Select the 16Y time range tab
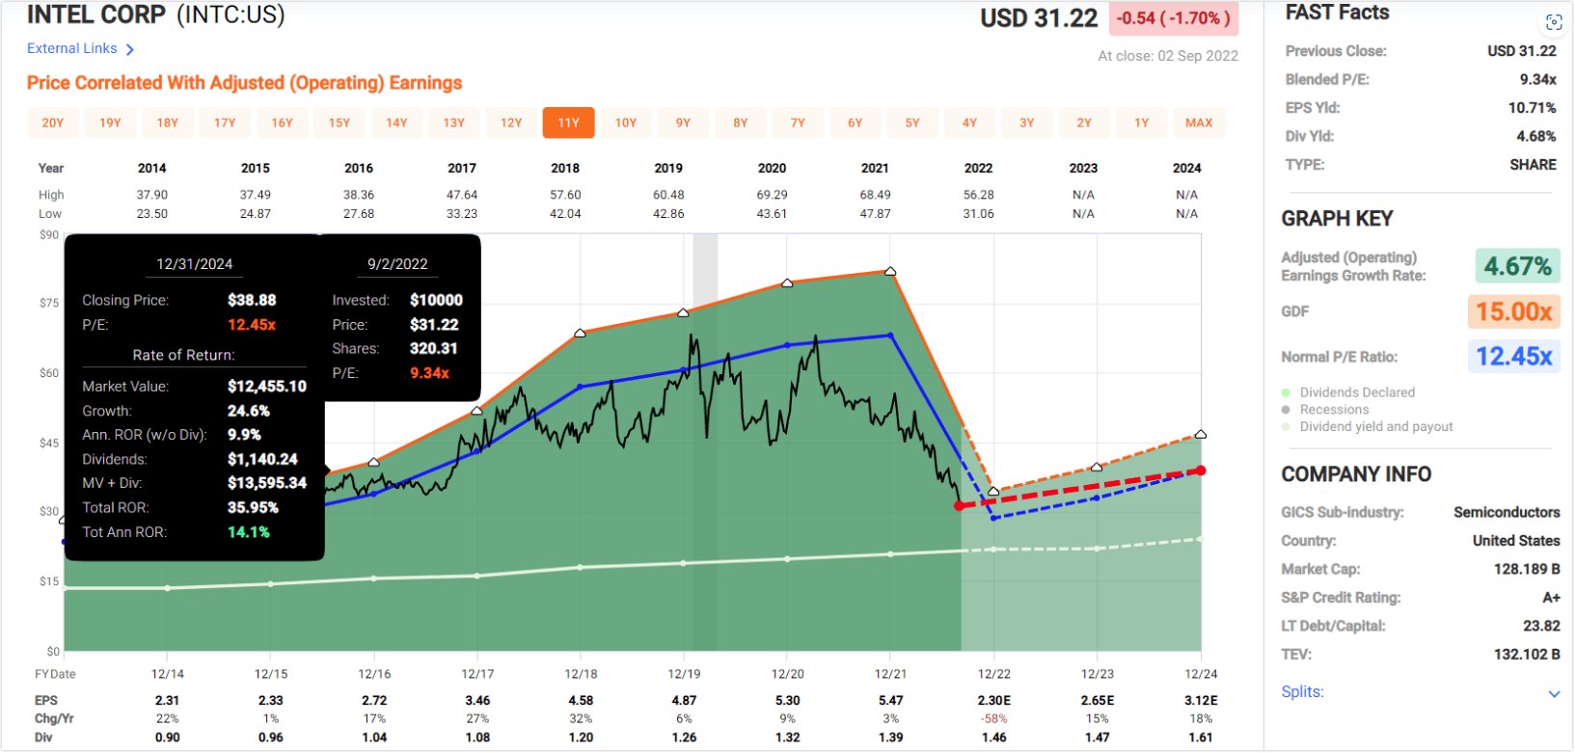1575x753 pixels. click(283, 122)
